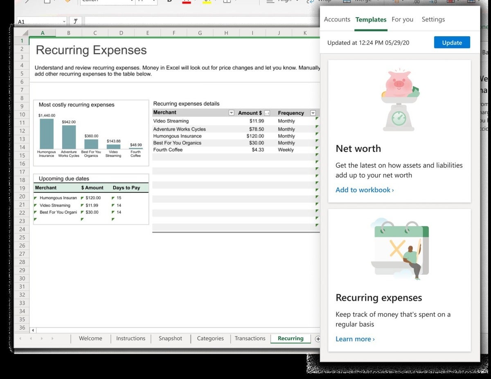Select column A header
Image resolution: width=491 pixels, height=379 pixels.
click(43, 33)
